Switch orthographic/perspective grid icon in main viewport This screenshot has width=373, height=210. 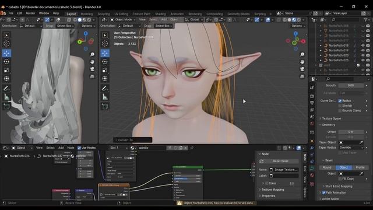[302, 76]
